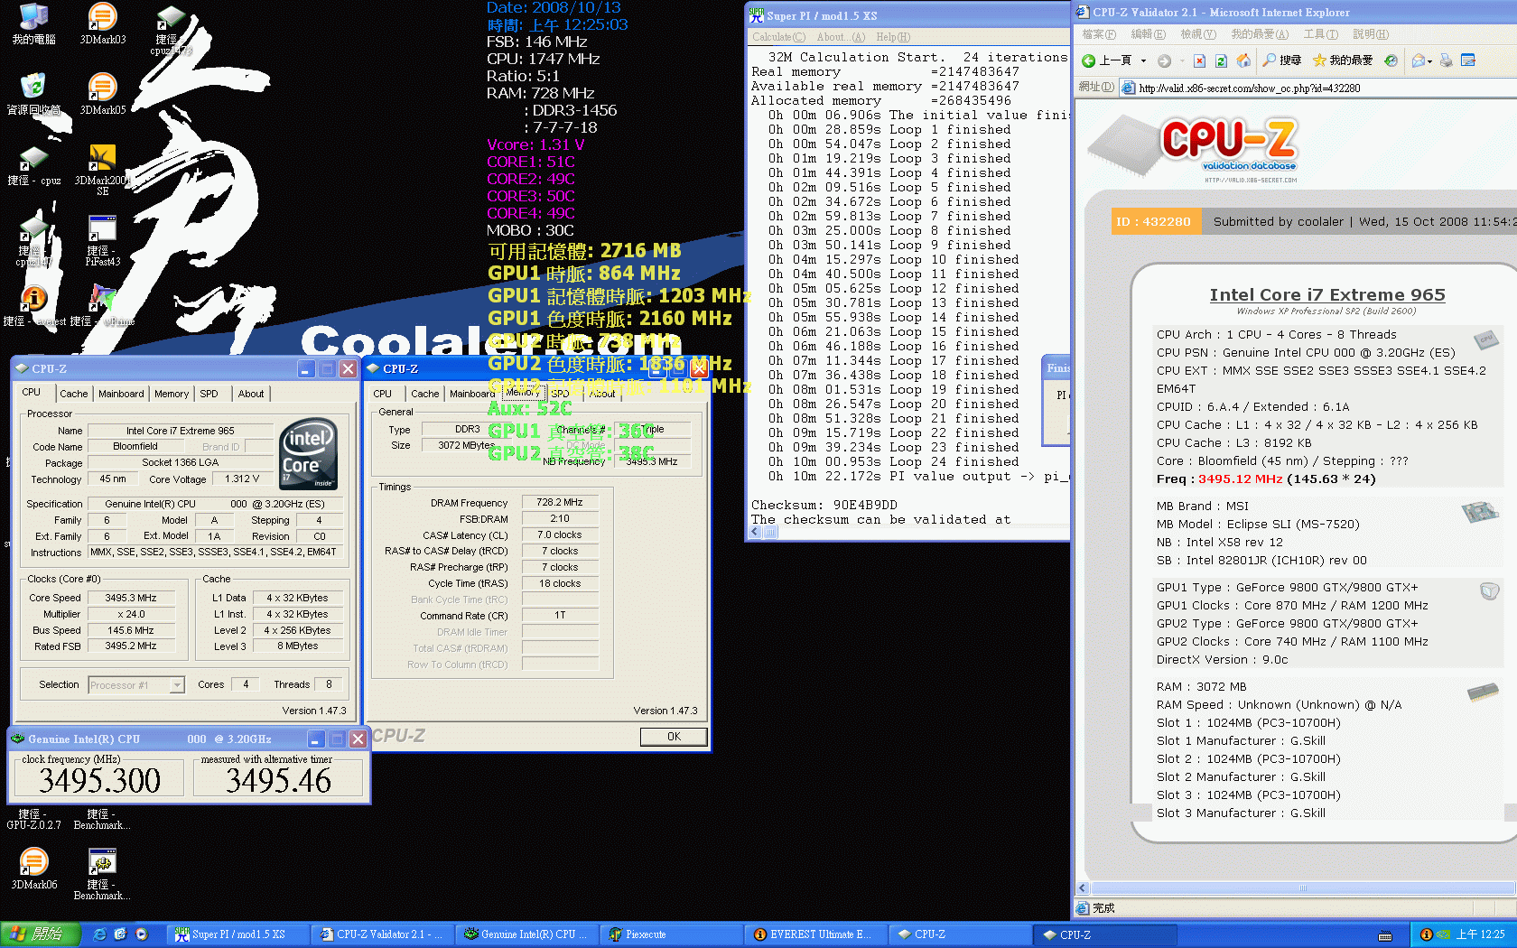Click the OK button in CPU-Z memory window

[x=674, y=737]
